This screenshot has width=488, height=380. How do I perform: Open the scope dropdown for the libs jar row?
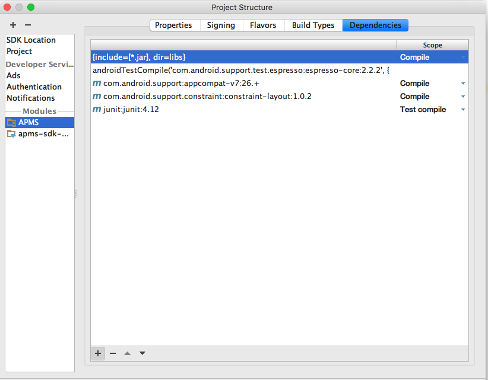tap(463, 58)
